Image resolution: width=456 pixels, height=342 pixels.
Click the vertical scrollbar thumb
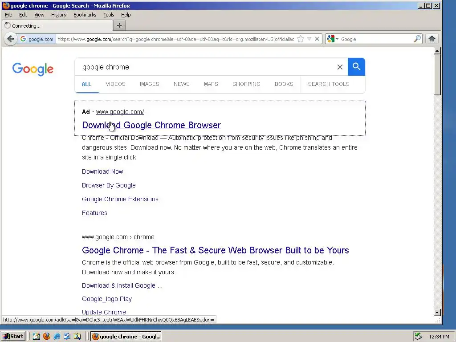coord(437,75)
